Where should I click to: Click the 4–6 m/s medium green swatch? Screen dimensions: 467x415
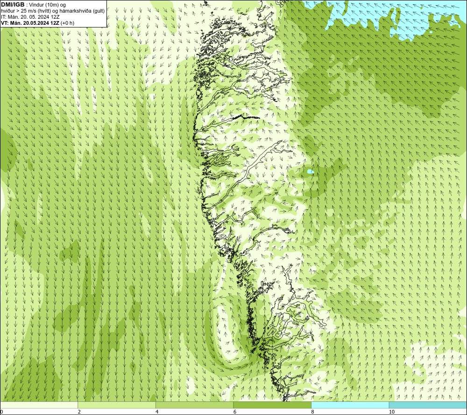point(194,405)
